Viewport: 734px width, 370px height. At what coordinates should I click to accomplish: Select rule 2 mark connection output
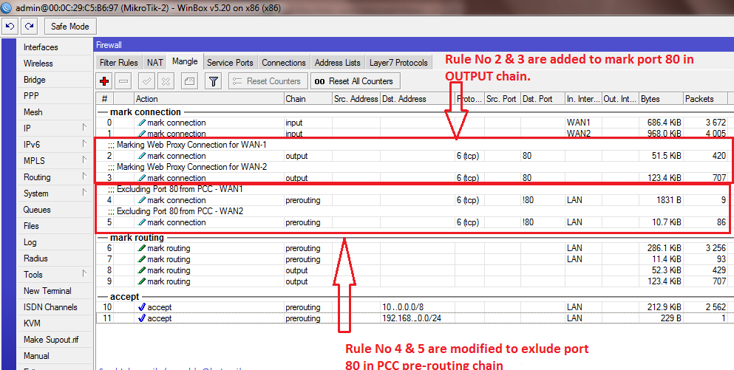click(x=413, y=156)
